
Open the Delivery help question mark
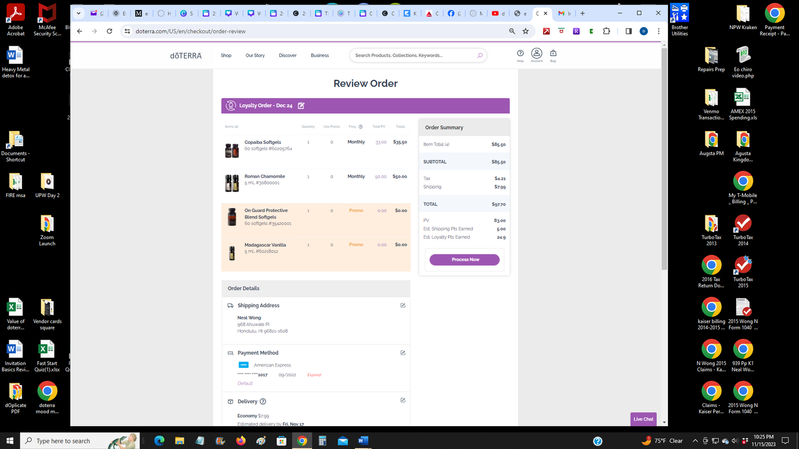(x=263, y=401)
